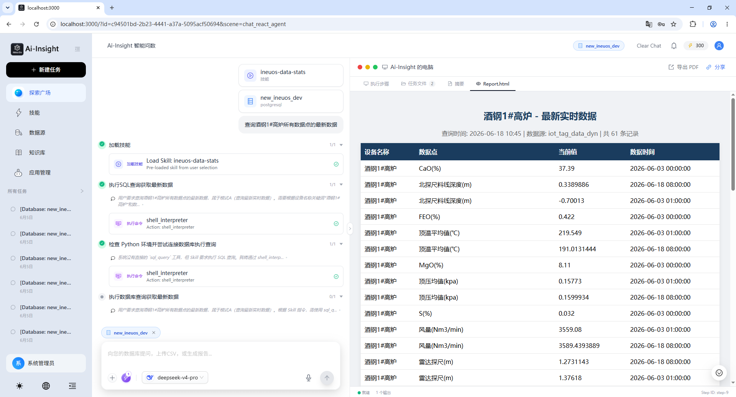Click Clear Chat
The height and width of the screenshot is (397, 736).
[x=649, y=46]
